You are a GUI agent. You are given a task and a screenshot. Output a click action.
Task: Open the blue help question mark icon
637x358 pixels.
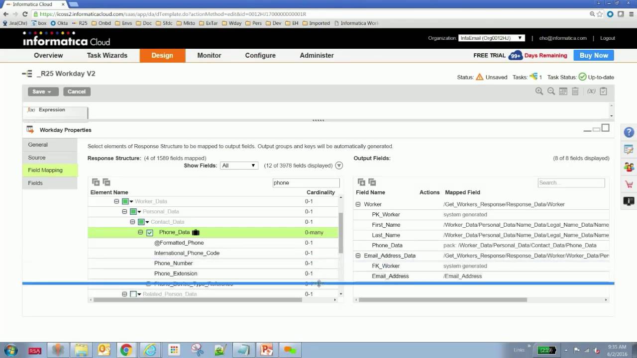pyautogui.click(x=629, y=133)
